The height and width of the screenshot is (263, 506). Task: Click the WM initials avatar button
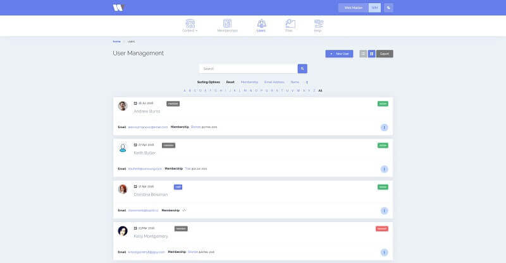click(374, 8)
